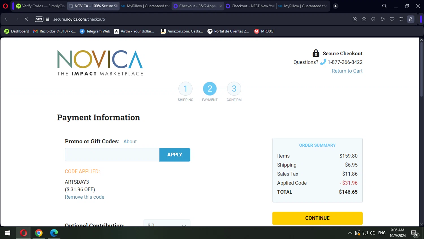Open the MR30G bookmark
Image resolution: width=424 pixels, height=239 pixels.
pyautogui.click(x=264, y=31)
